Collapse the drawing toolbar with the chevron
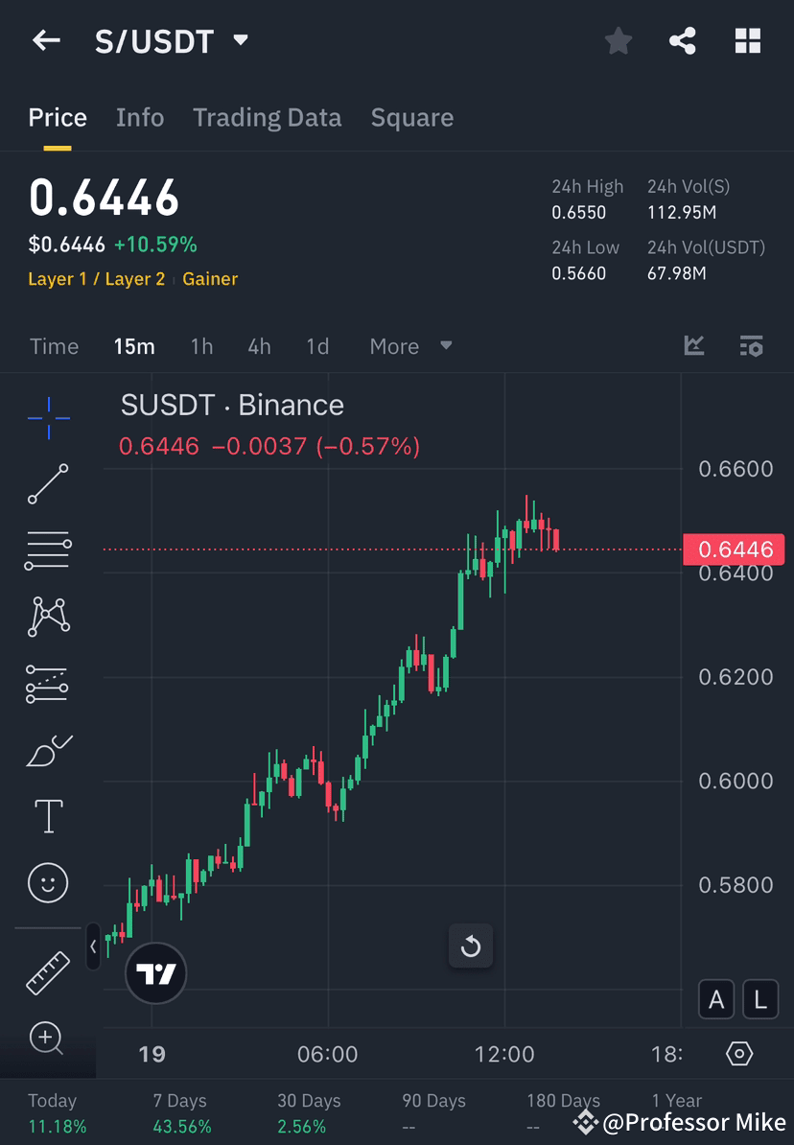The height and width of the screenshot is (1145, 794). coord(93,946)
